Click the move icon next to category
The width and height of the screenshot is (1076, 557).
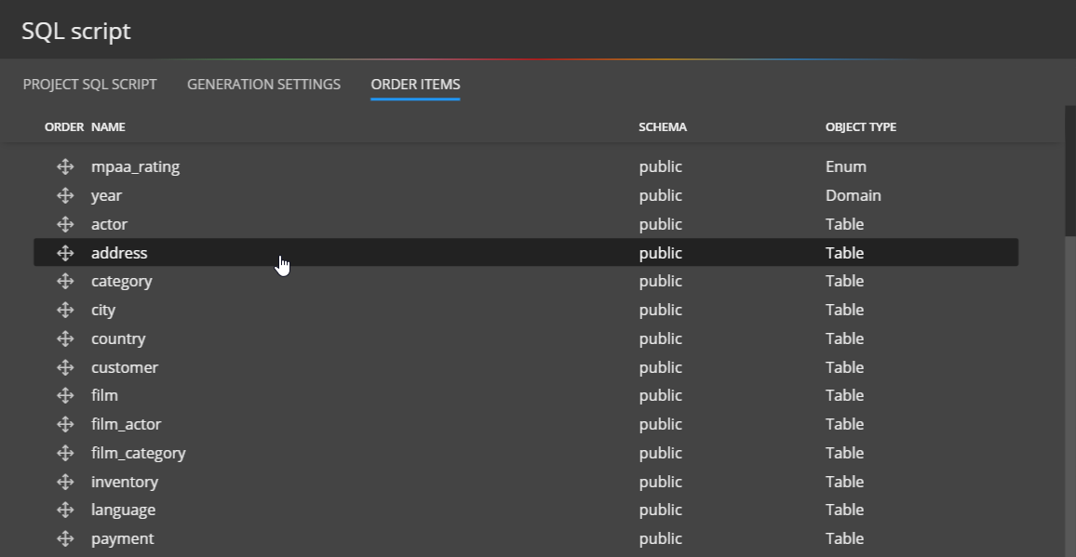coord(65,281)
